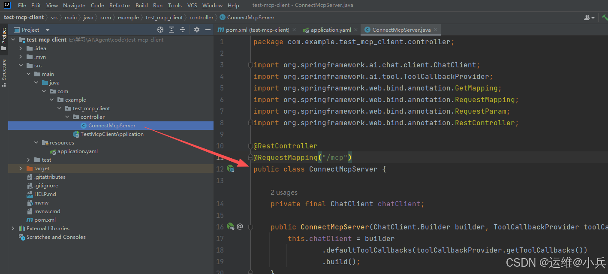
Task: Open the Edit menu
Action: 36,6
